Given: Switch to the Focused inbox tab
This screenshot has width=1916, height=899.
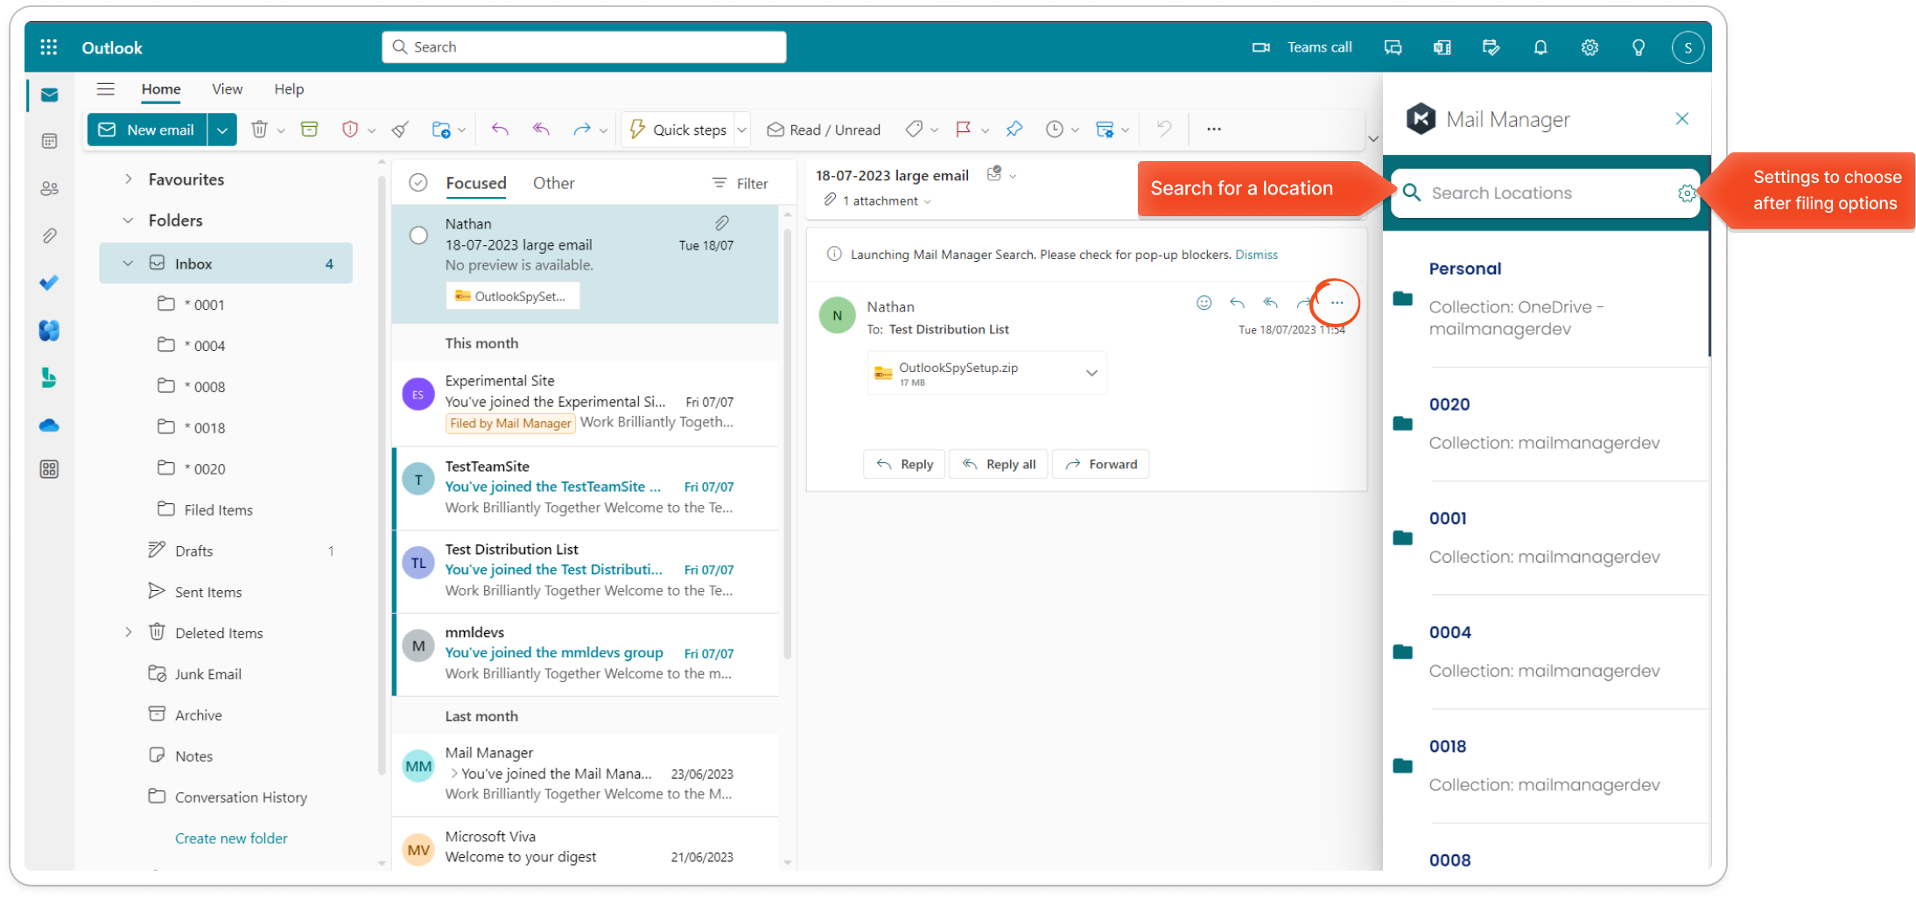Looking at the screenshot, I should (x=476, y=183).
